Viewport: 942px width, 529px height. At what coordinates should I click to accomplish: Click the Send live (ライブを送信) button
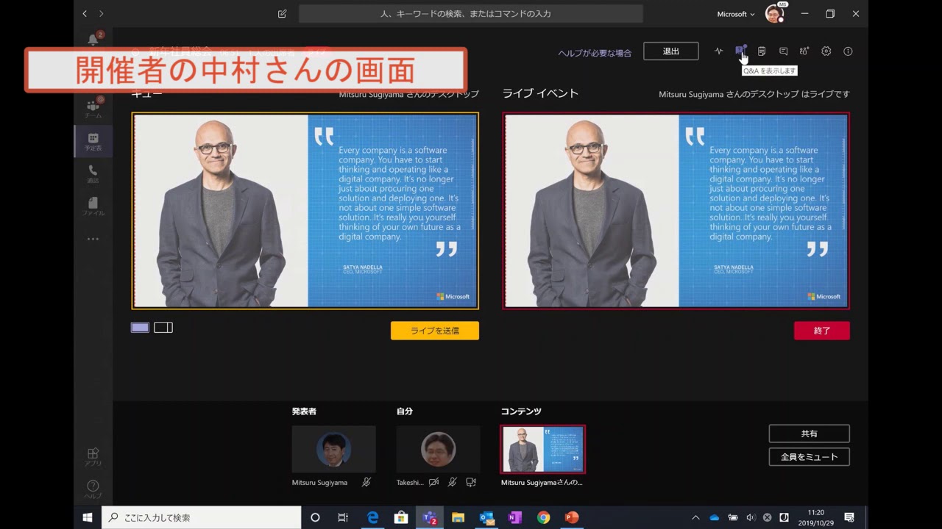435,331
